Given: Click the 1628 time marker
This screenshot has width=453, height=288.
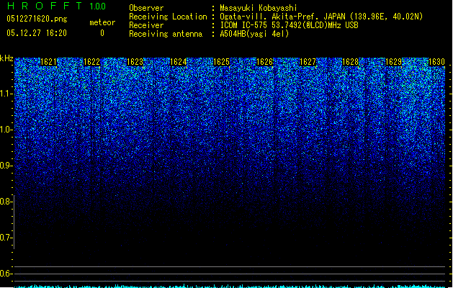Looking at the screenshot, I should (x=351, y=62).
